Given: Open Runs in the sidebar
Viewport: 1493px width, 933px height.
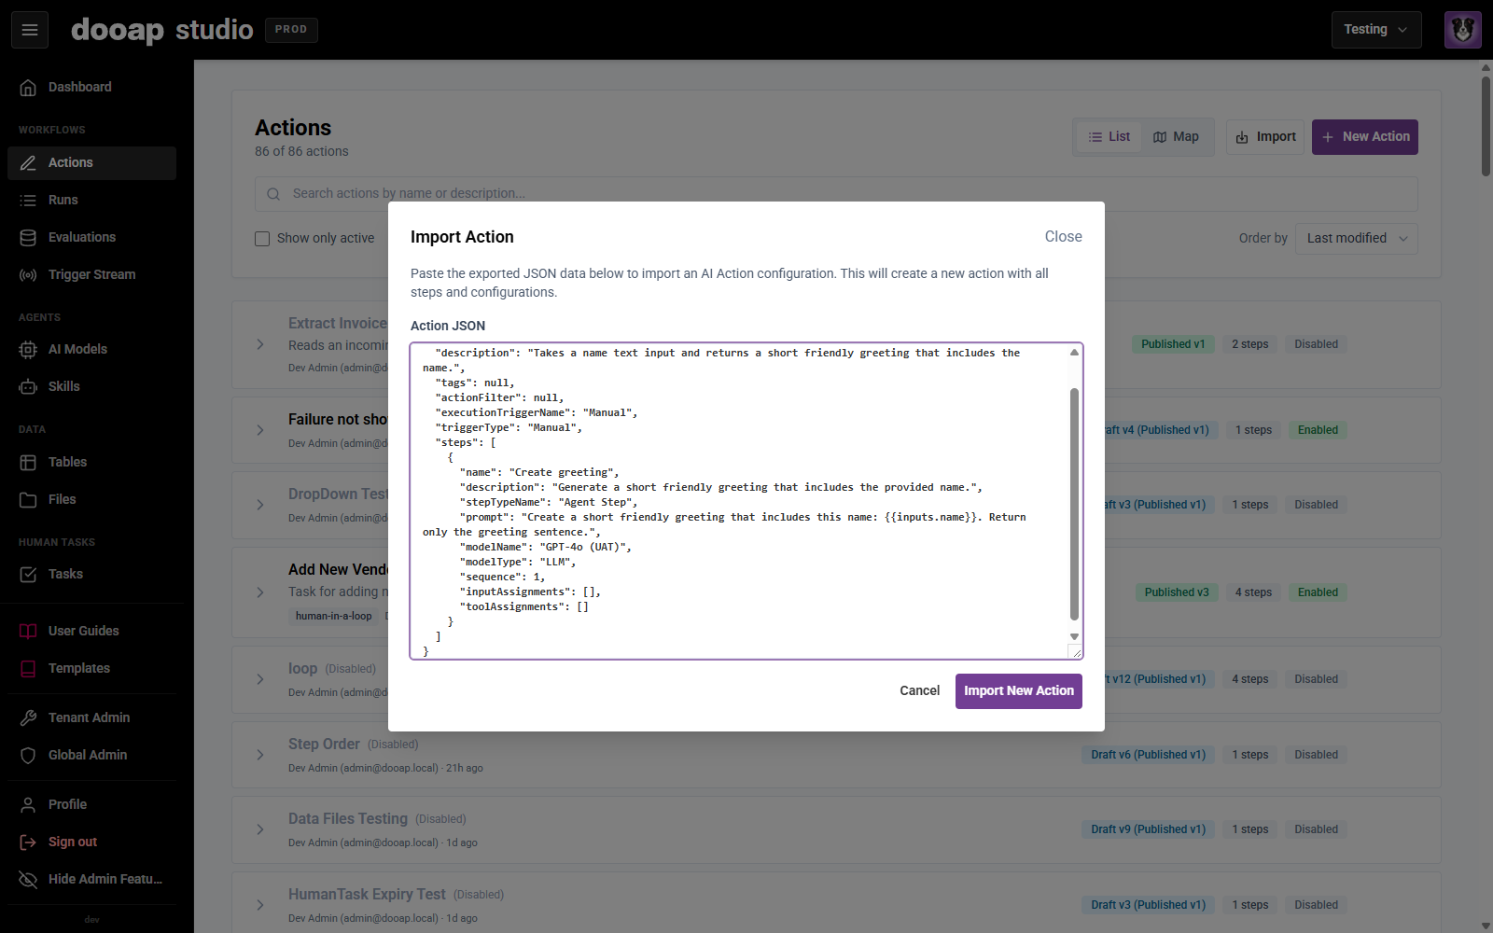Looking at the screenshot, I should (91, 200).
